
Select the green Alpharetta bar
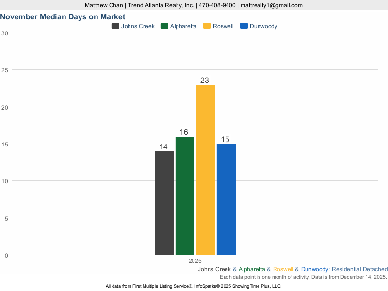point(185,195)
